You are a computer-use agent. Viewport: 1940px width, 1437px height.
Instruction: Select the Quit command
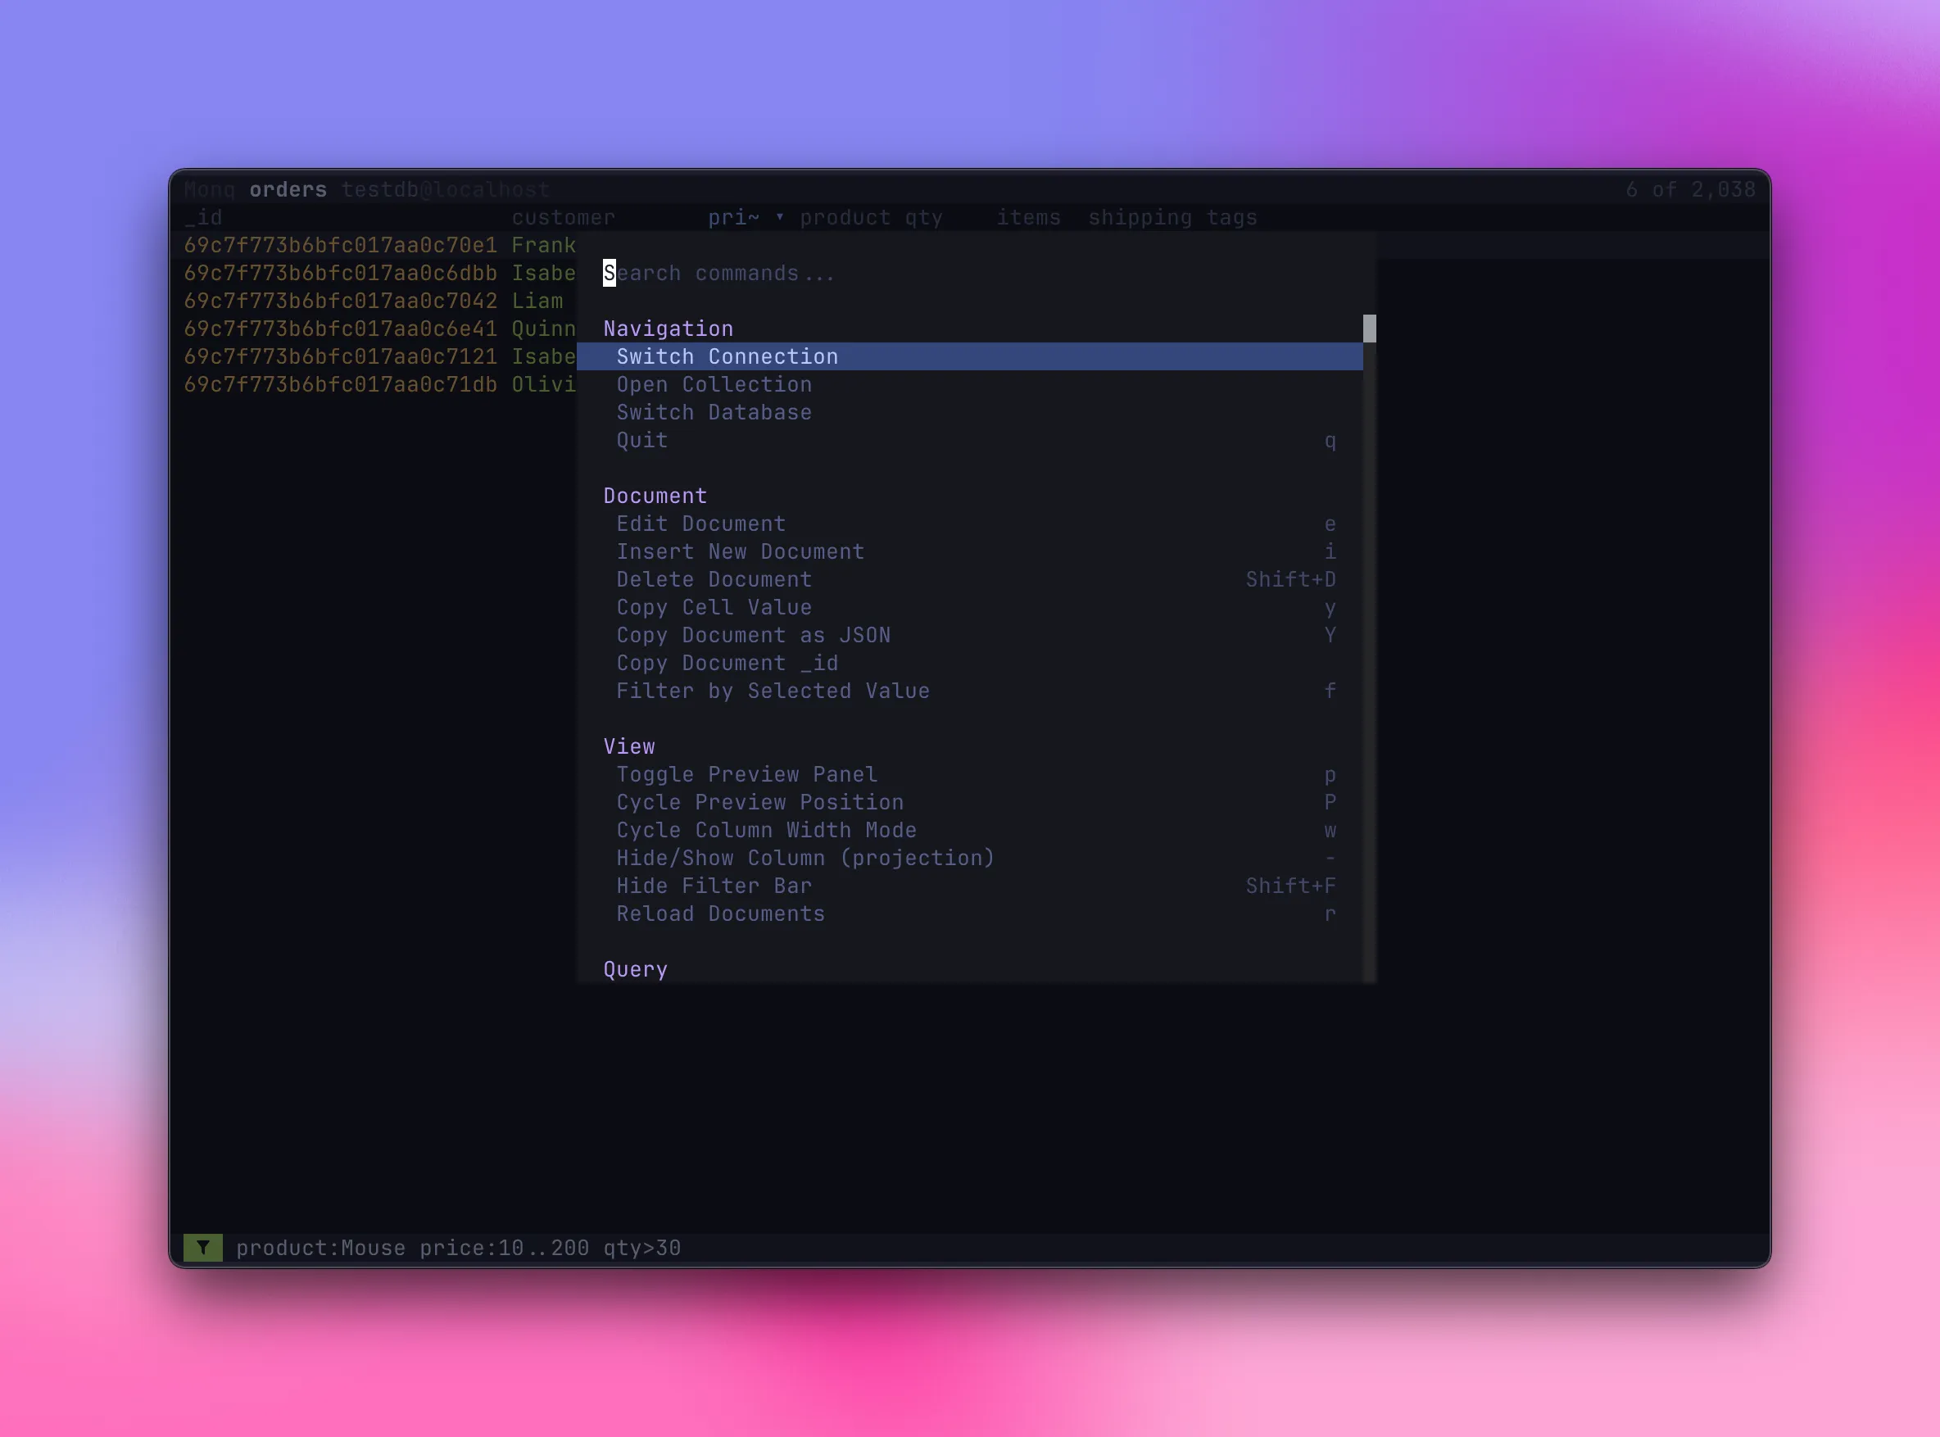pos(969,440)
